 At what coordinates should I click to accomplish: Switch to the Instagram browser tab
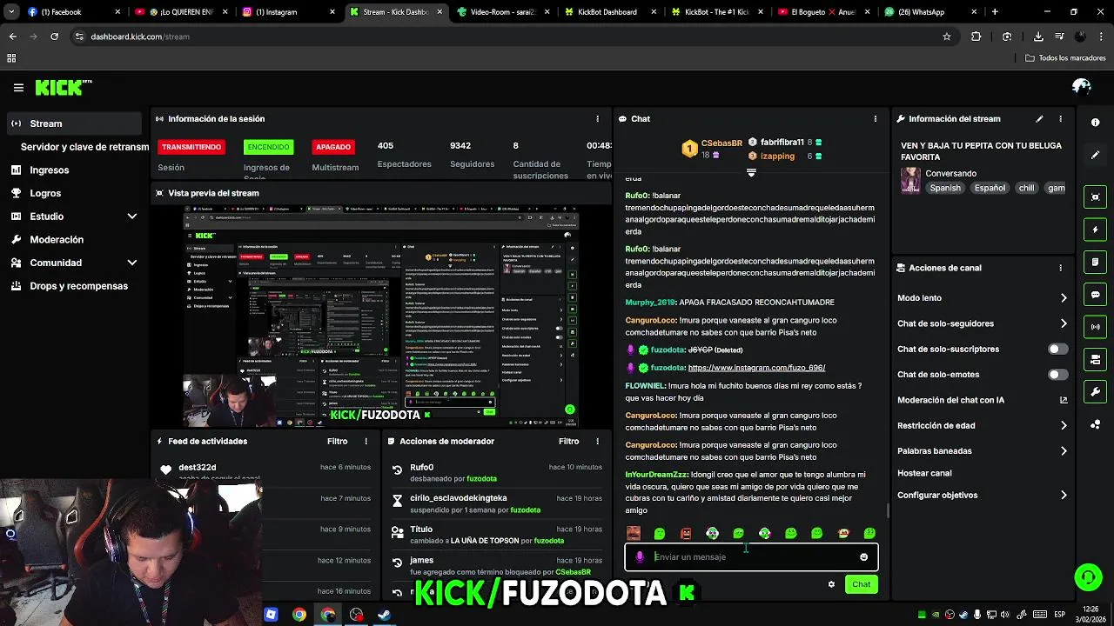click(x=287, y=12)
